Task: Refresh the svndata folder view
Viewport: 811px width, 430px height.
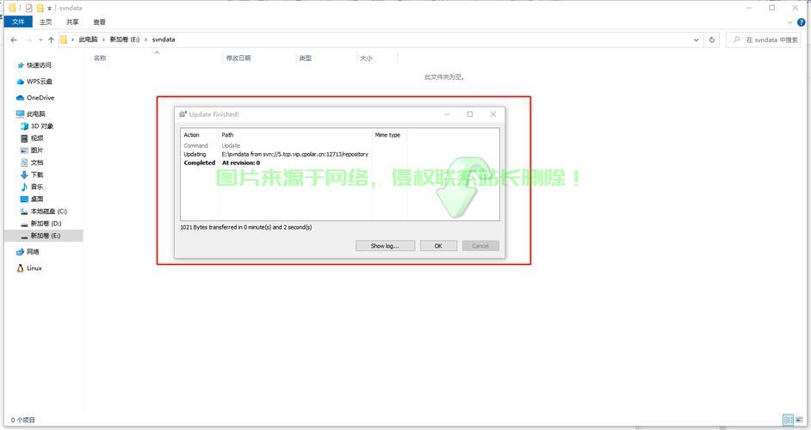Action: pos(712,40)
